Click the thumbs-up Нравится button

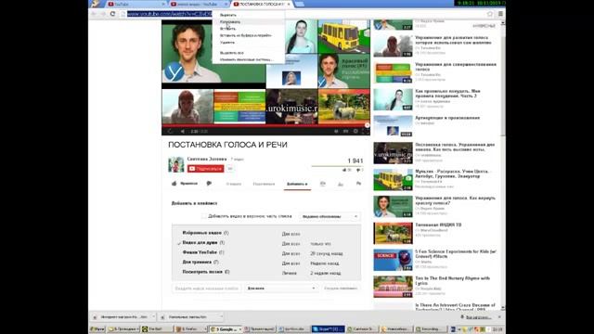click(x=185, y=184)
